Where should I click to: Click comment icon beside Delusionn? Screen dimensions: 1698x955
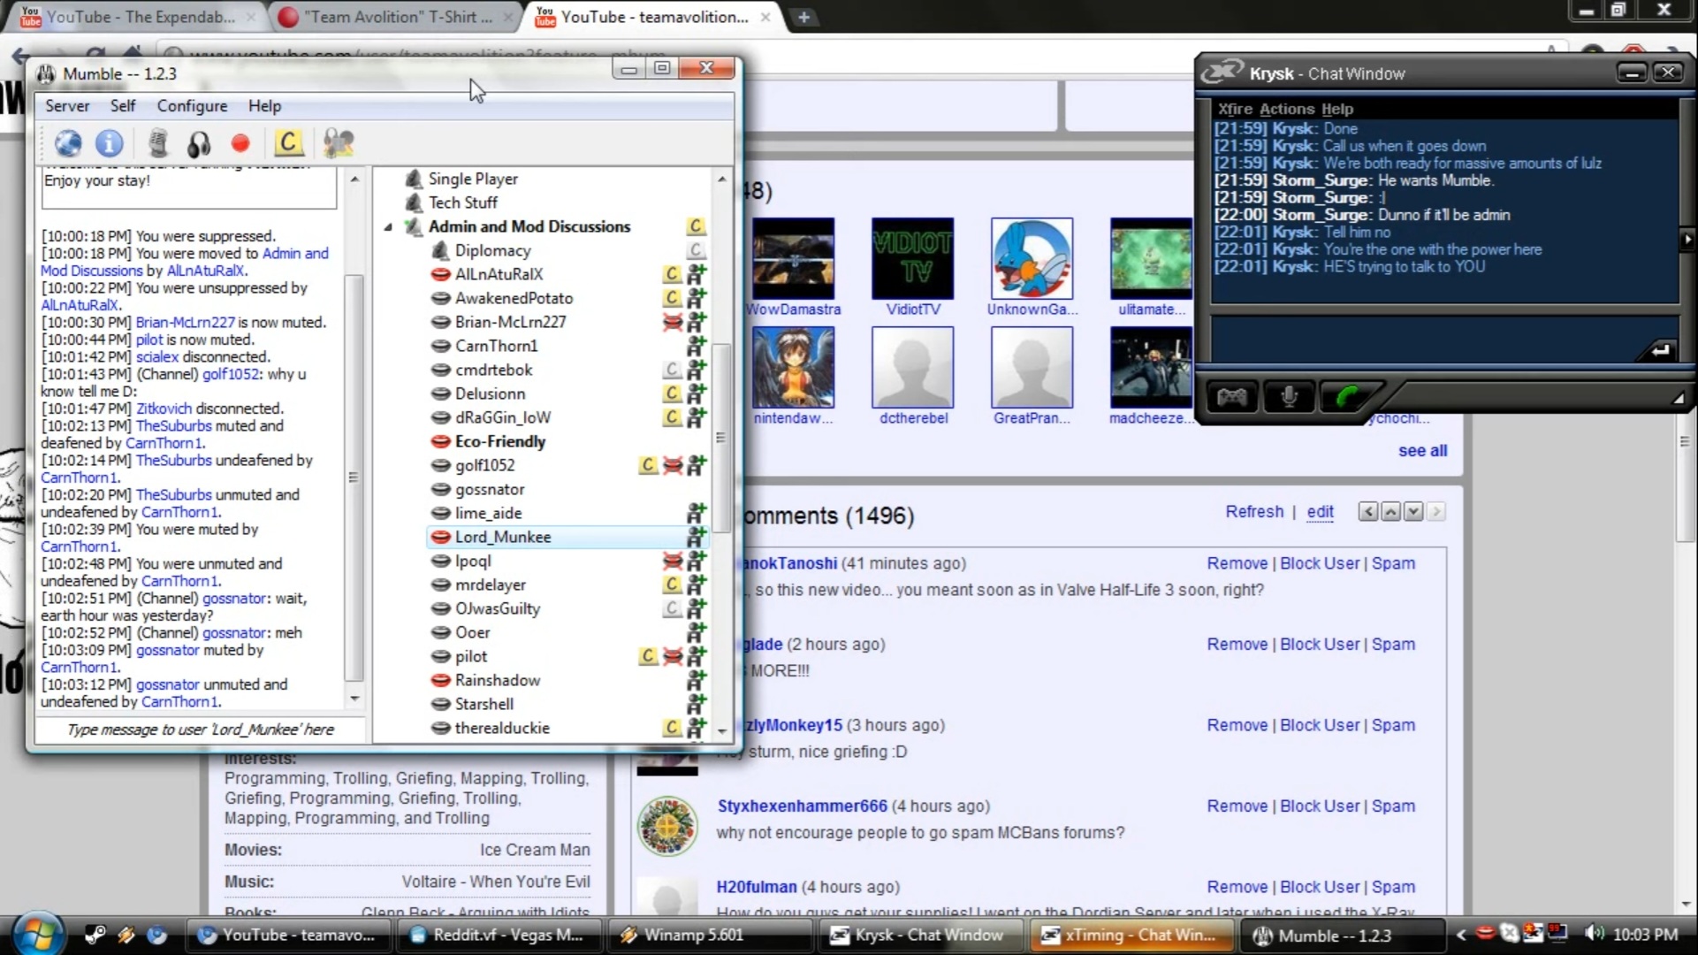673,393
